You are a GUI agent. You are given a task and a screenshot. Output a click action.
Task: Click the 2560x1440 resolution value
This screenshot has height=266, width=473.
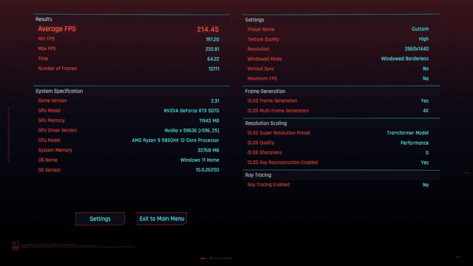tap(417, 49)
